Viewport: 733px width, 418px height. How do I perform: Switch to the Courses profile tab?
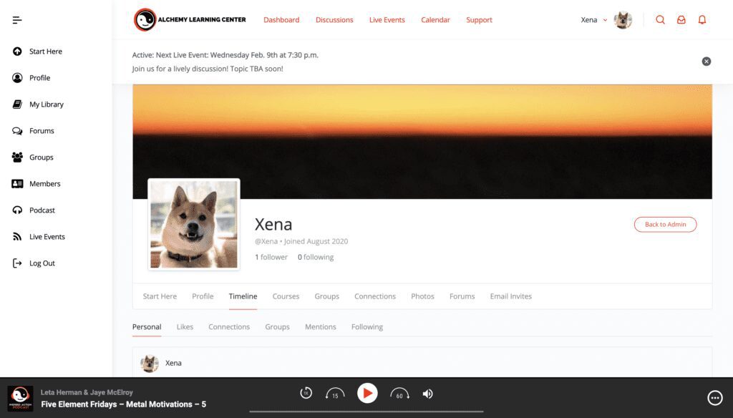[286, 296]
